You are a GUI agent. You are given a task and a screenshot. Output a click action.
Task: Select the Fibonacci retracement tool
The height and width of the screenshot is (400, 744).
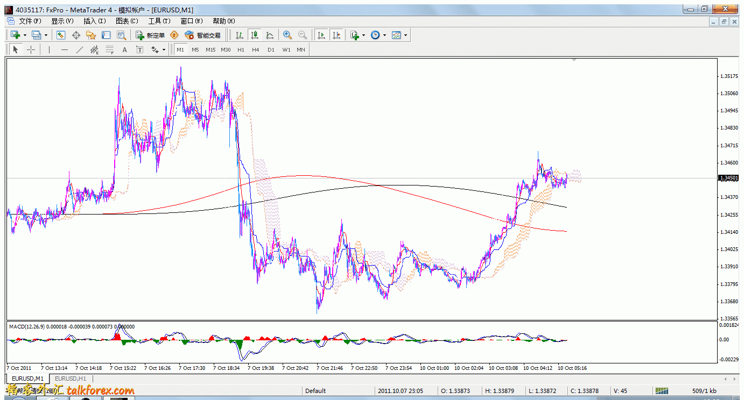pos(110,49)
